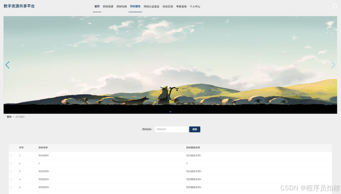Open the 药材功效 menu item

pyautogui.click(x=121, y=7)
